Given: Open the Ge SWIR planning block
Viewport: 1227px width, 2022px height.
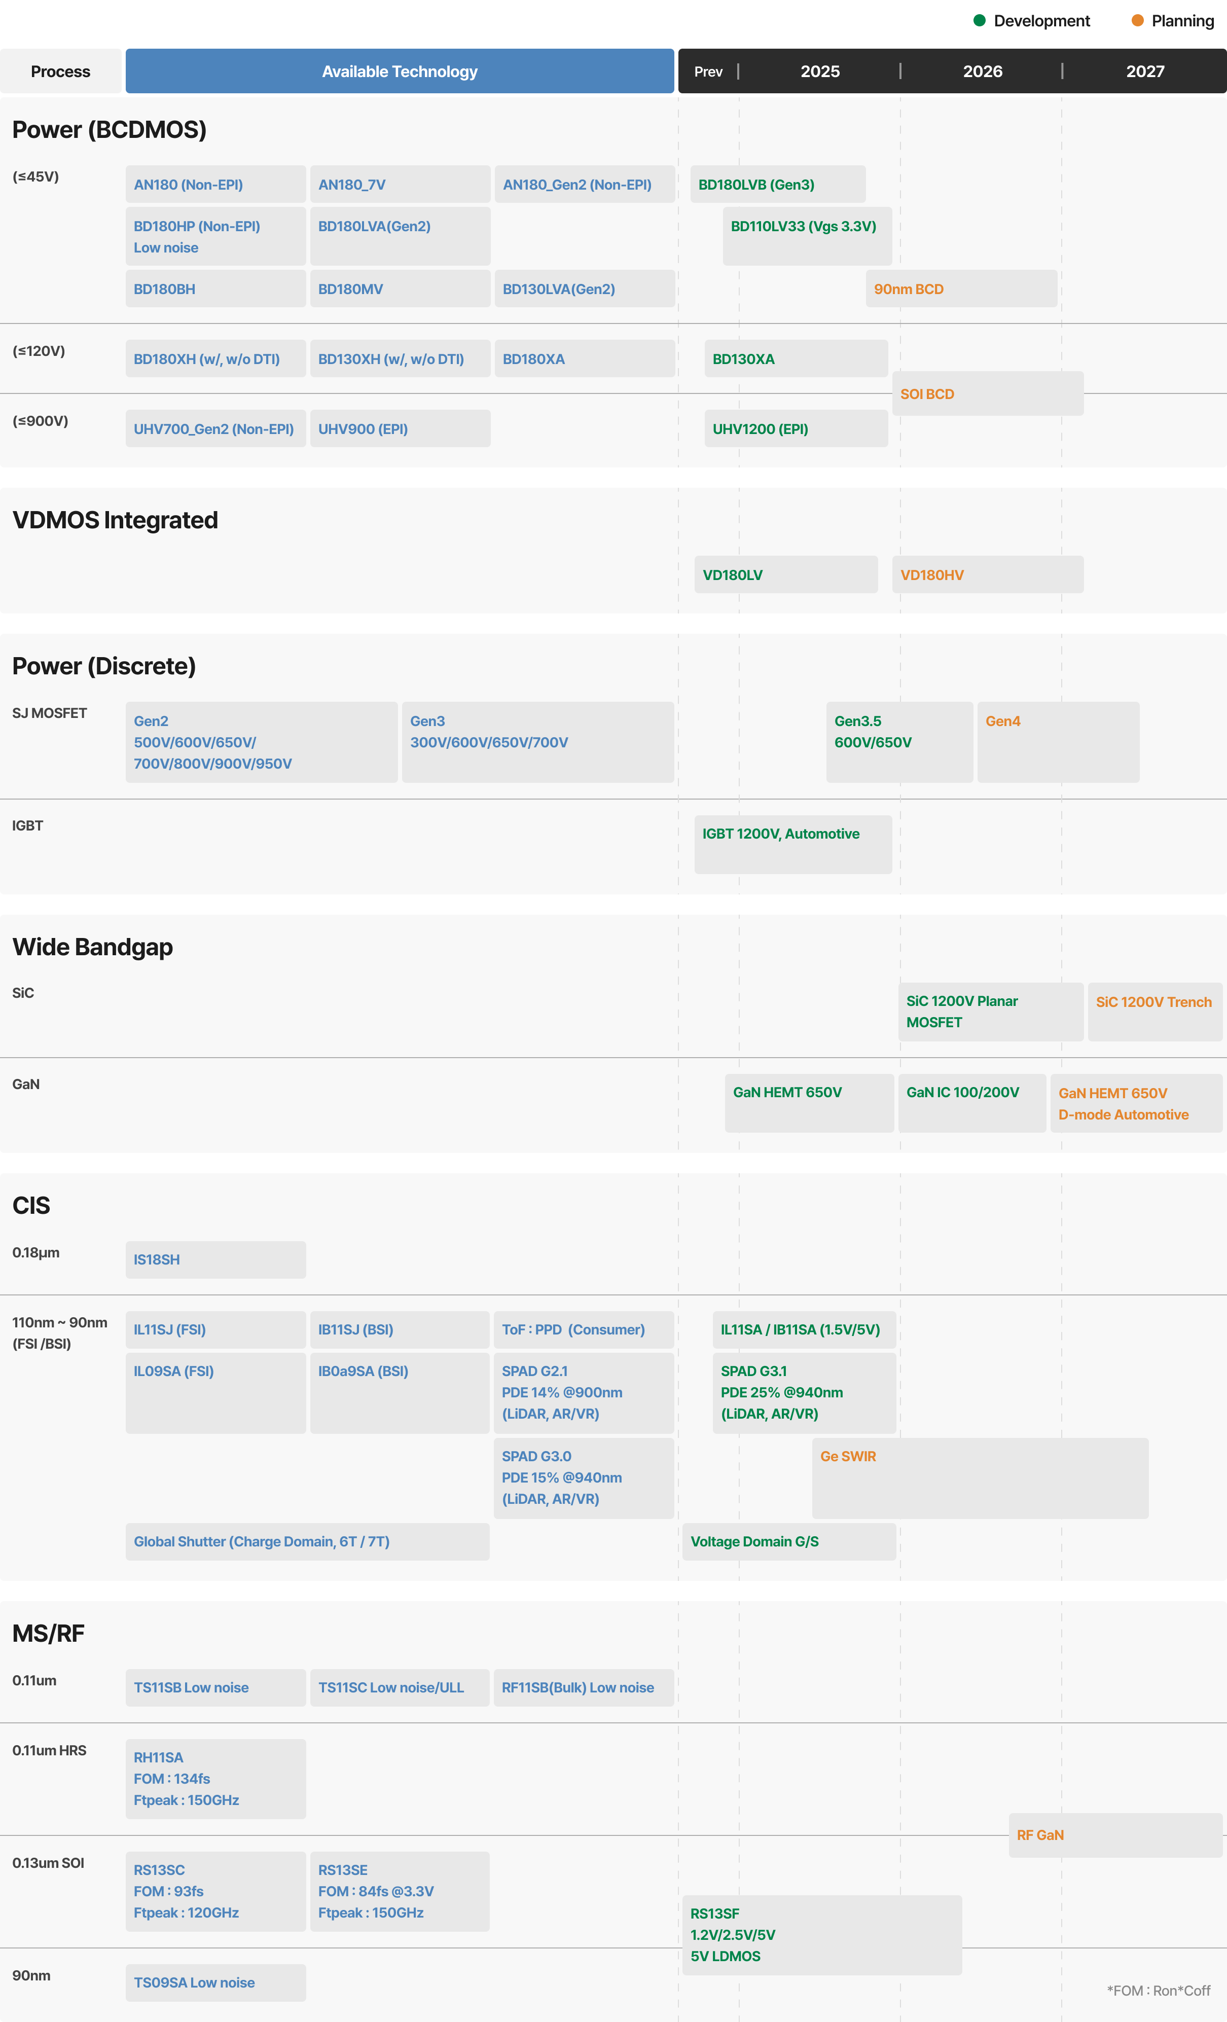Looking at the screenshot, I should point(980,1478).
